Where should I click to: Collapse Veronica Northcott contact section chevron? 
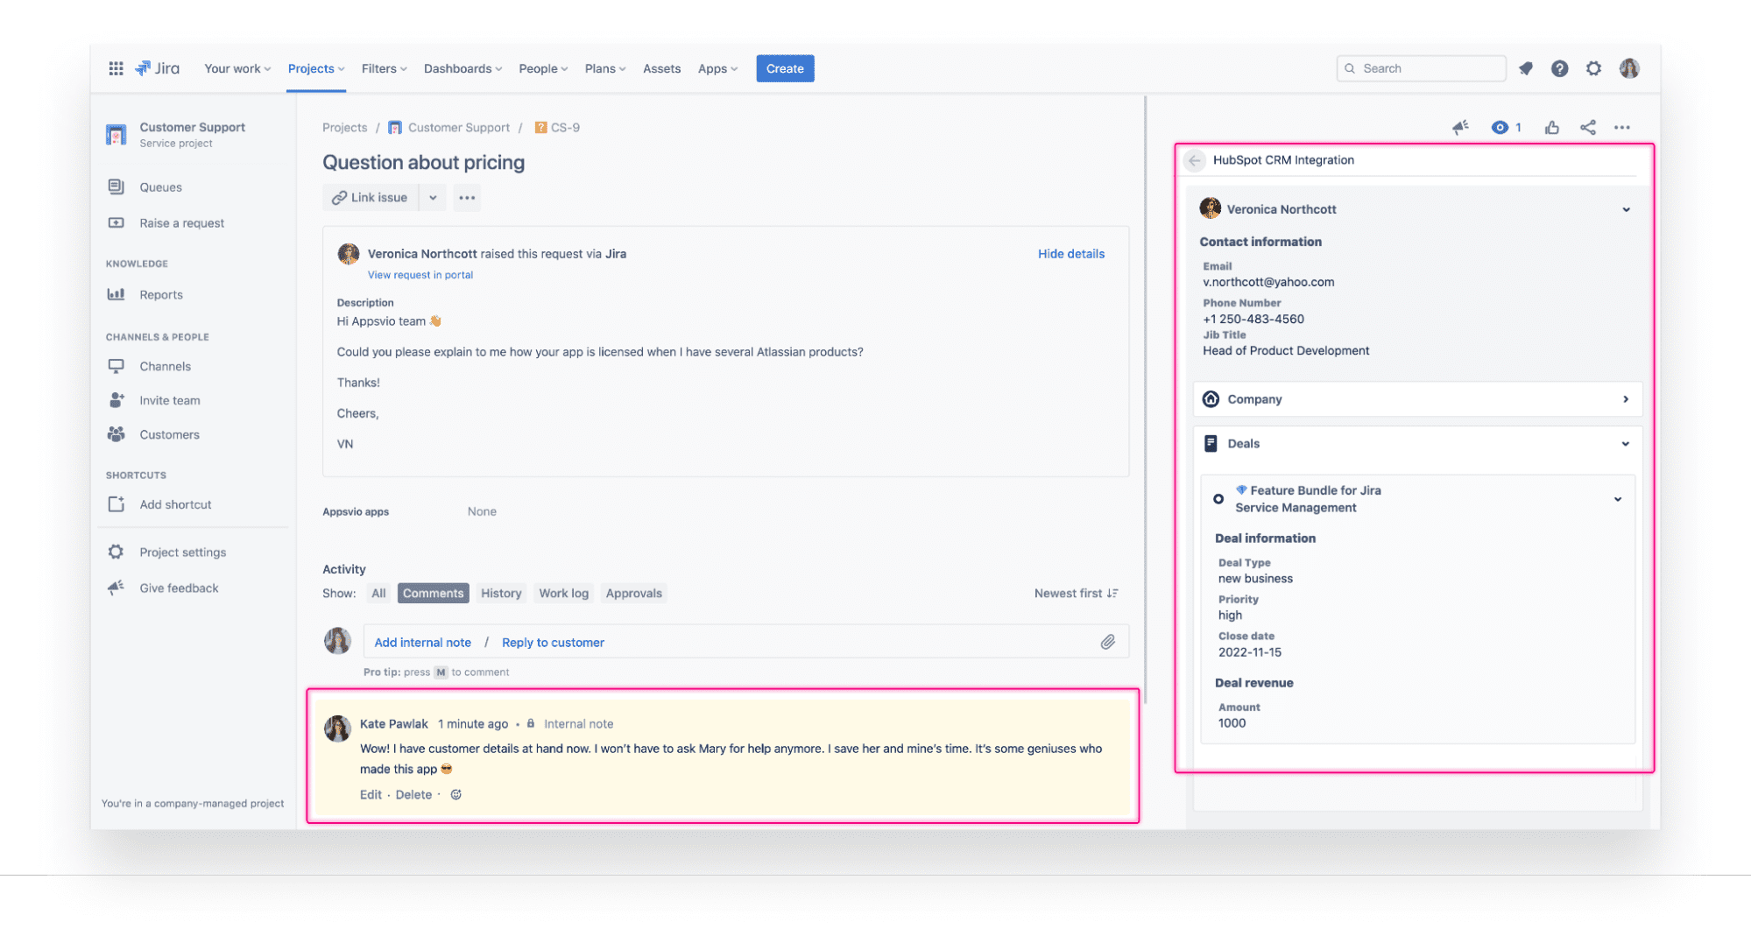point(1626,209)
